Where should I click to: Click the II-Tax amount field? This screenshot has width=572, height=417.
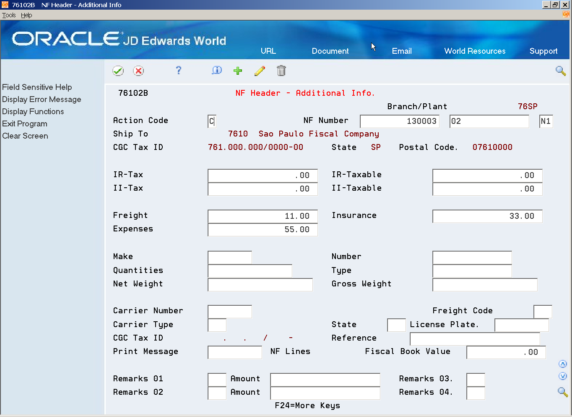pos(263,189)
